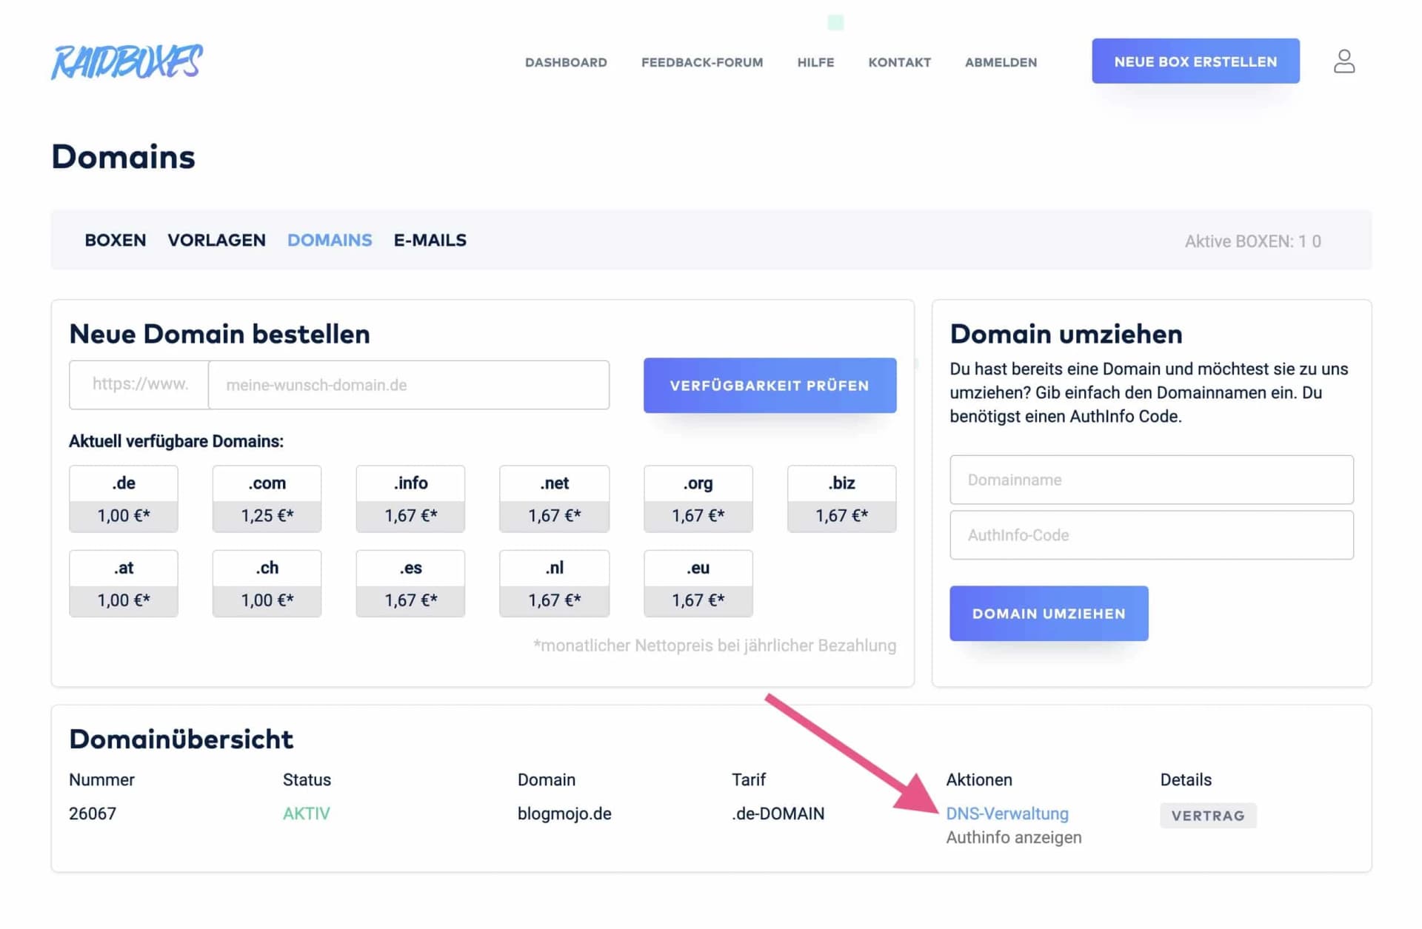Open DNS-Verwaltung for blogmojo.de
Screen dimensions: 1422x929
1008,813
